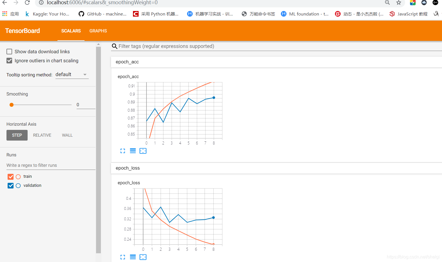Open Kaggle bookmark
Viewport: 442px width, 262px height.
[47, 14]
